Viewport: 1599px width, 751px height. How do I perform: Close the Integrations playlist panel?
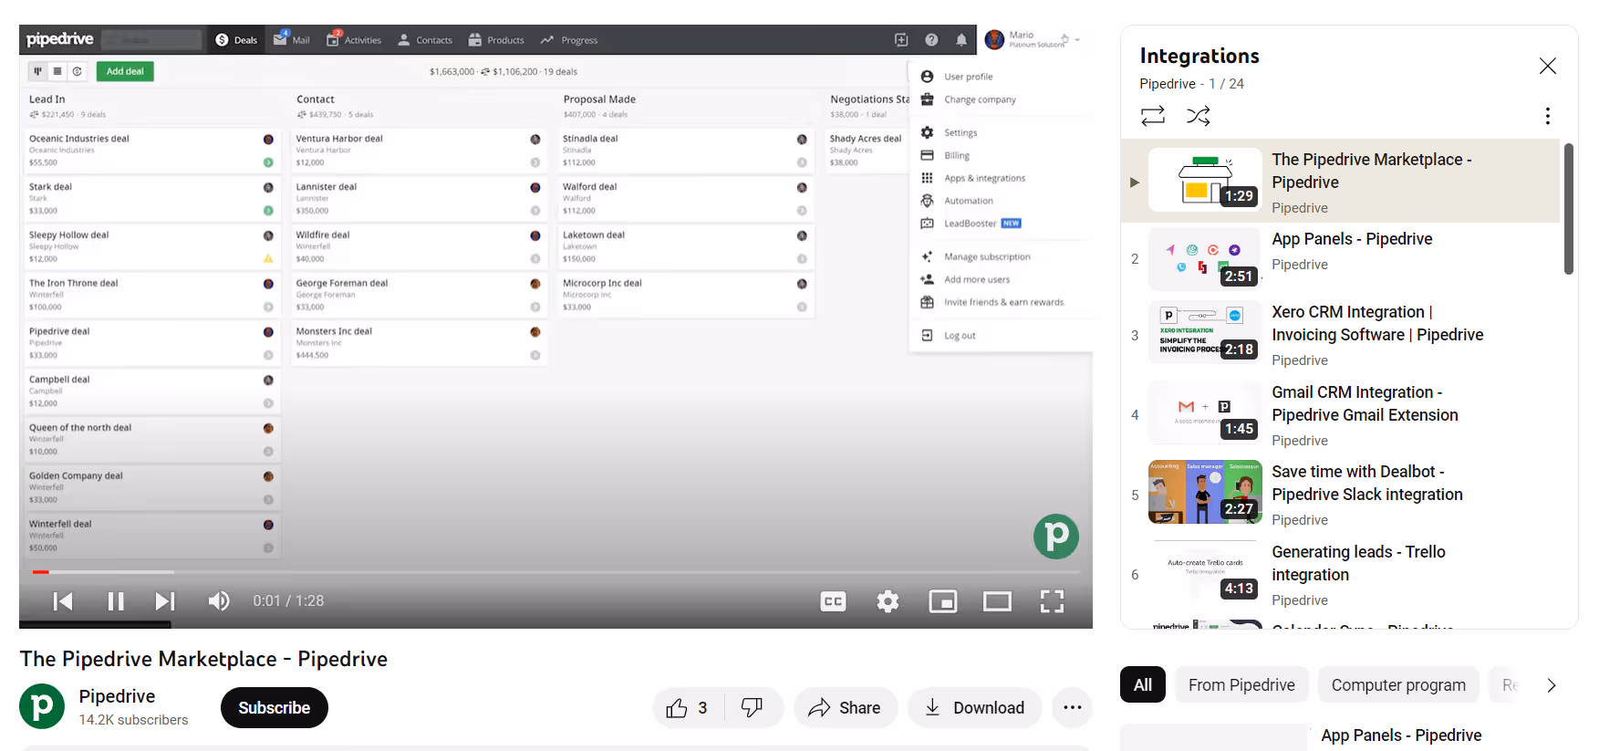pyautogui.click(x=1547, y=66)
